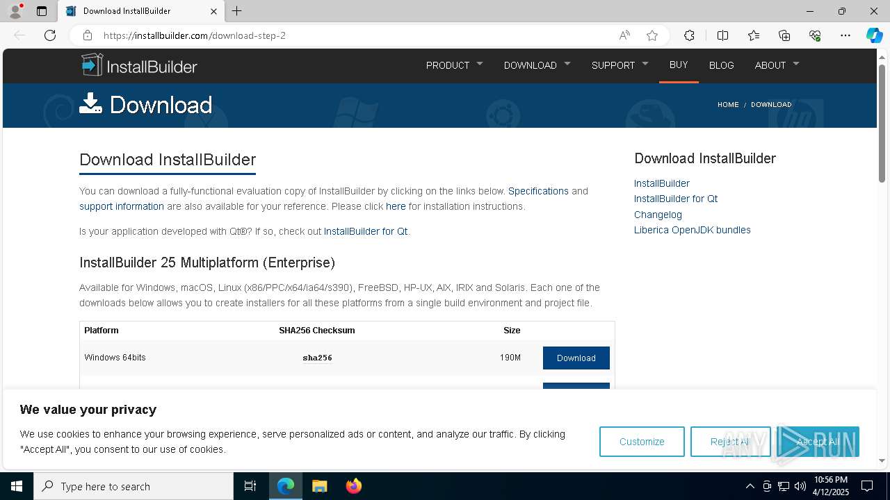Open Browser essentials icon

point(815,35)
